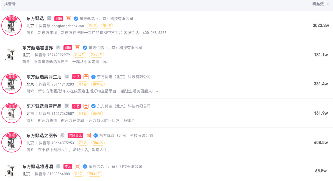Click QR code icon beside 东方甄选
Image resolution: width=333 pixels, height=181 pixels.
point(49,18)
